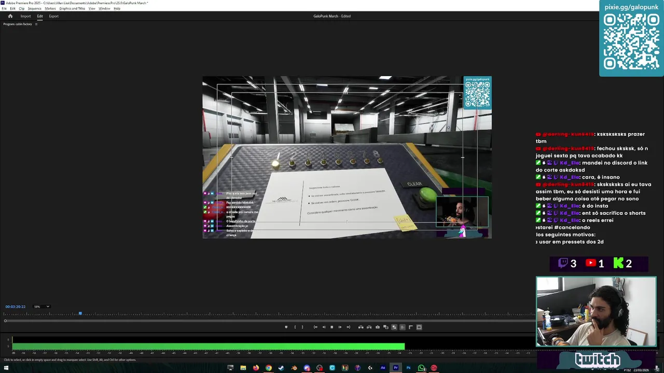Add a marker with the marker button
664x373 pixels.
click(286, 327)
